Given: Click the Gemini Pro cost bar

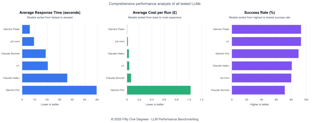Looking at the screenshot, I should click(159, 90).
